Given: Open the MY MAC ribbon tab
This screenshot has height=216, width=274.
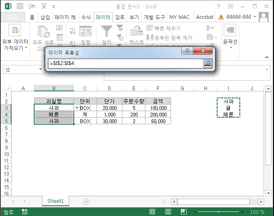Looking at the screenshot, I should (x=179, y=17).
